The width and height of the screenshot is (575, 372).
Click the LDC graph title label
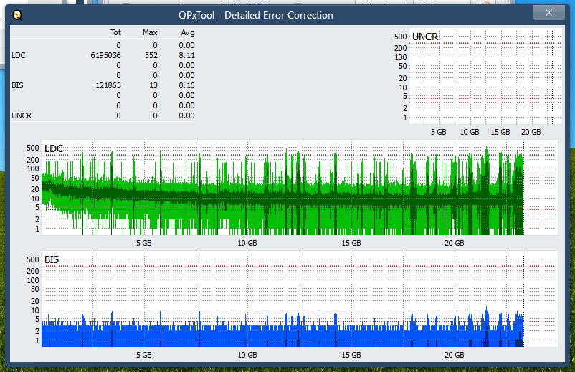pyautogui.click(x=54, y=148)
